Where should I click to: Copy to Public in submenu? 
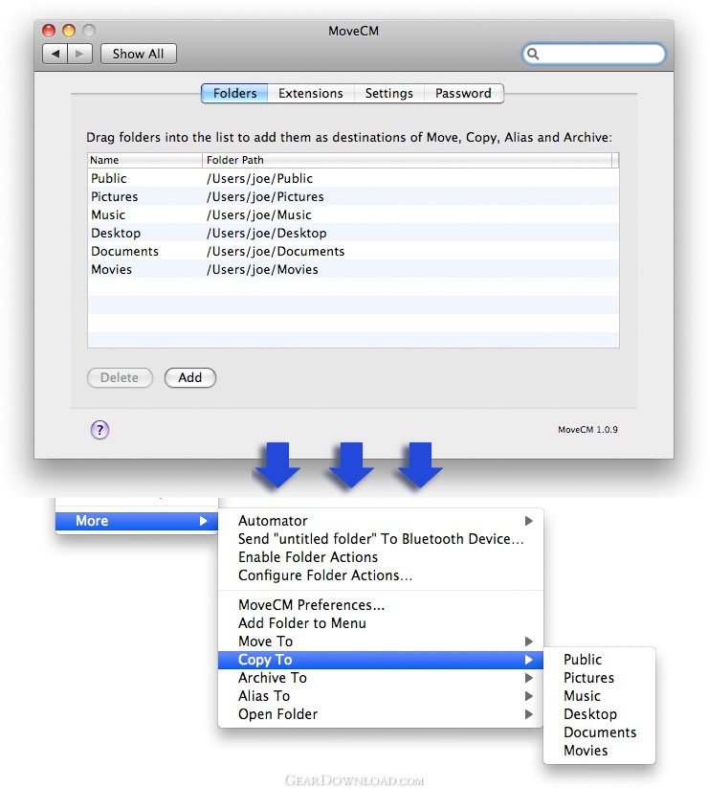(600, 660)
